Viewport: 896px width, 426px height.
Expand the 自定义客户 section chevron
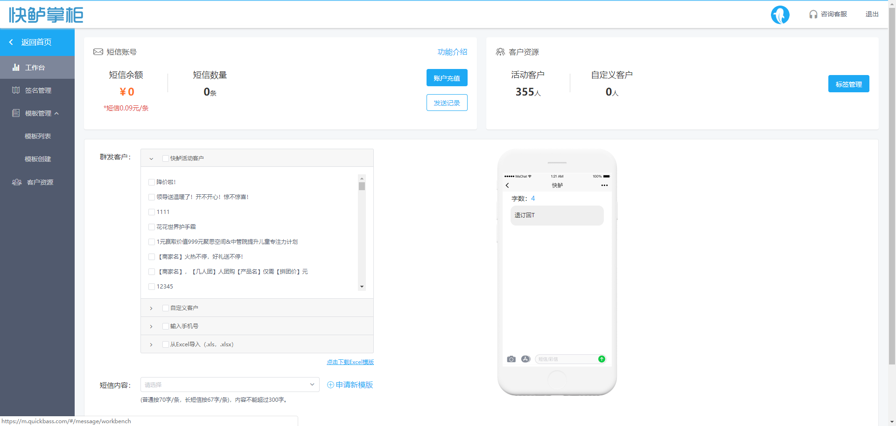(x=151, y=309)
